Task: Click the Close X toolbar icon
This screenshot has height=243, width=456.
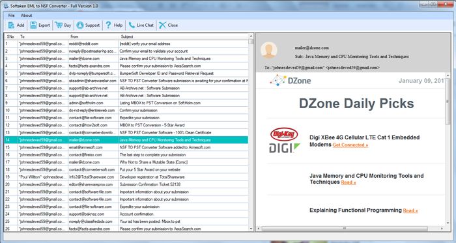Action: (162, 25)
